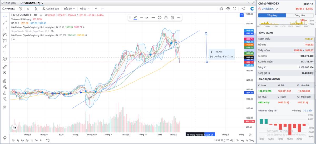Open the timezone 15:39:38 (UTC+7) menu
The width and height of the screenshot is (316, 144).
coord(224,140)
